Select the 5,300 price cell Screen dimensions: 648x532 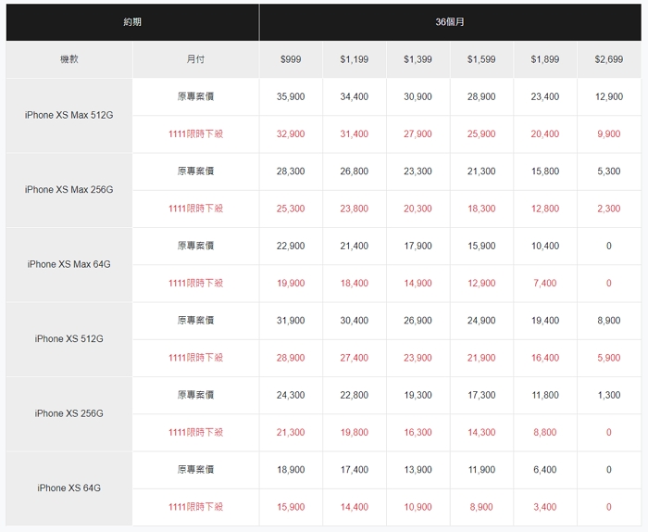coord(609,171)
